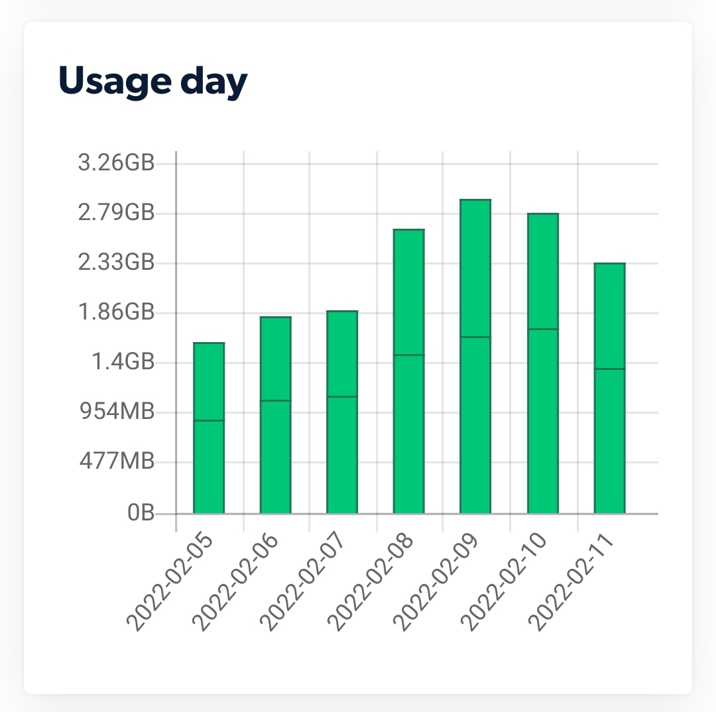
Task: Click the lower segment of the 2022-02-05 bar
Action: click(209, 467)
